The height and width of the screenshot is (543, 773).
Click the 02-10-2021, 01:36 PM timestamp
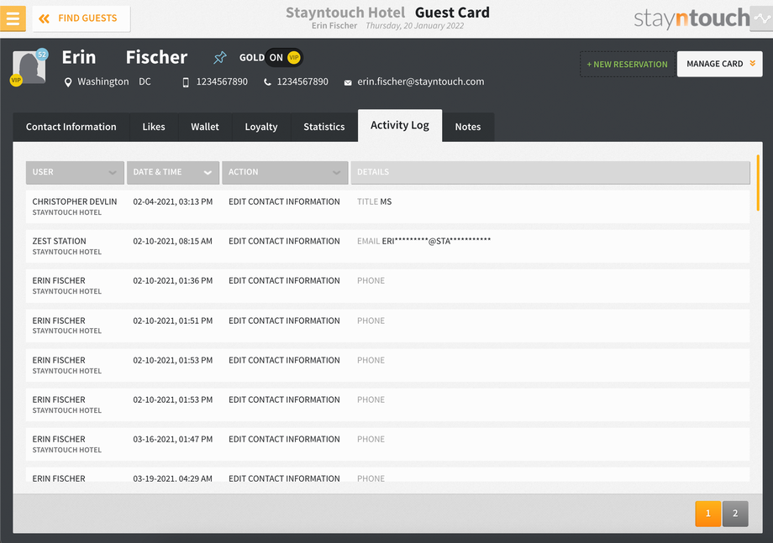pos(172,280)
